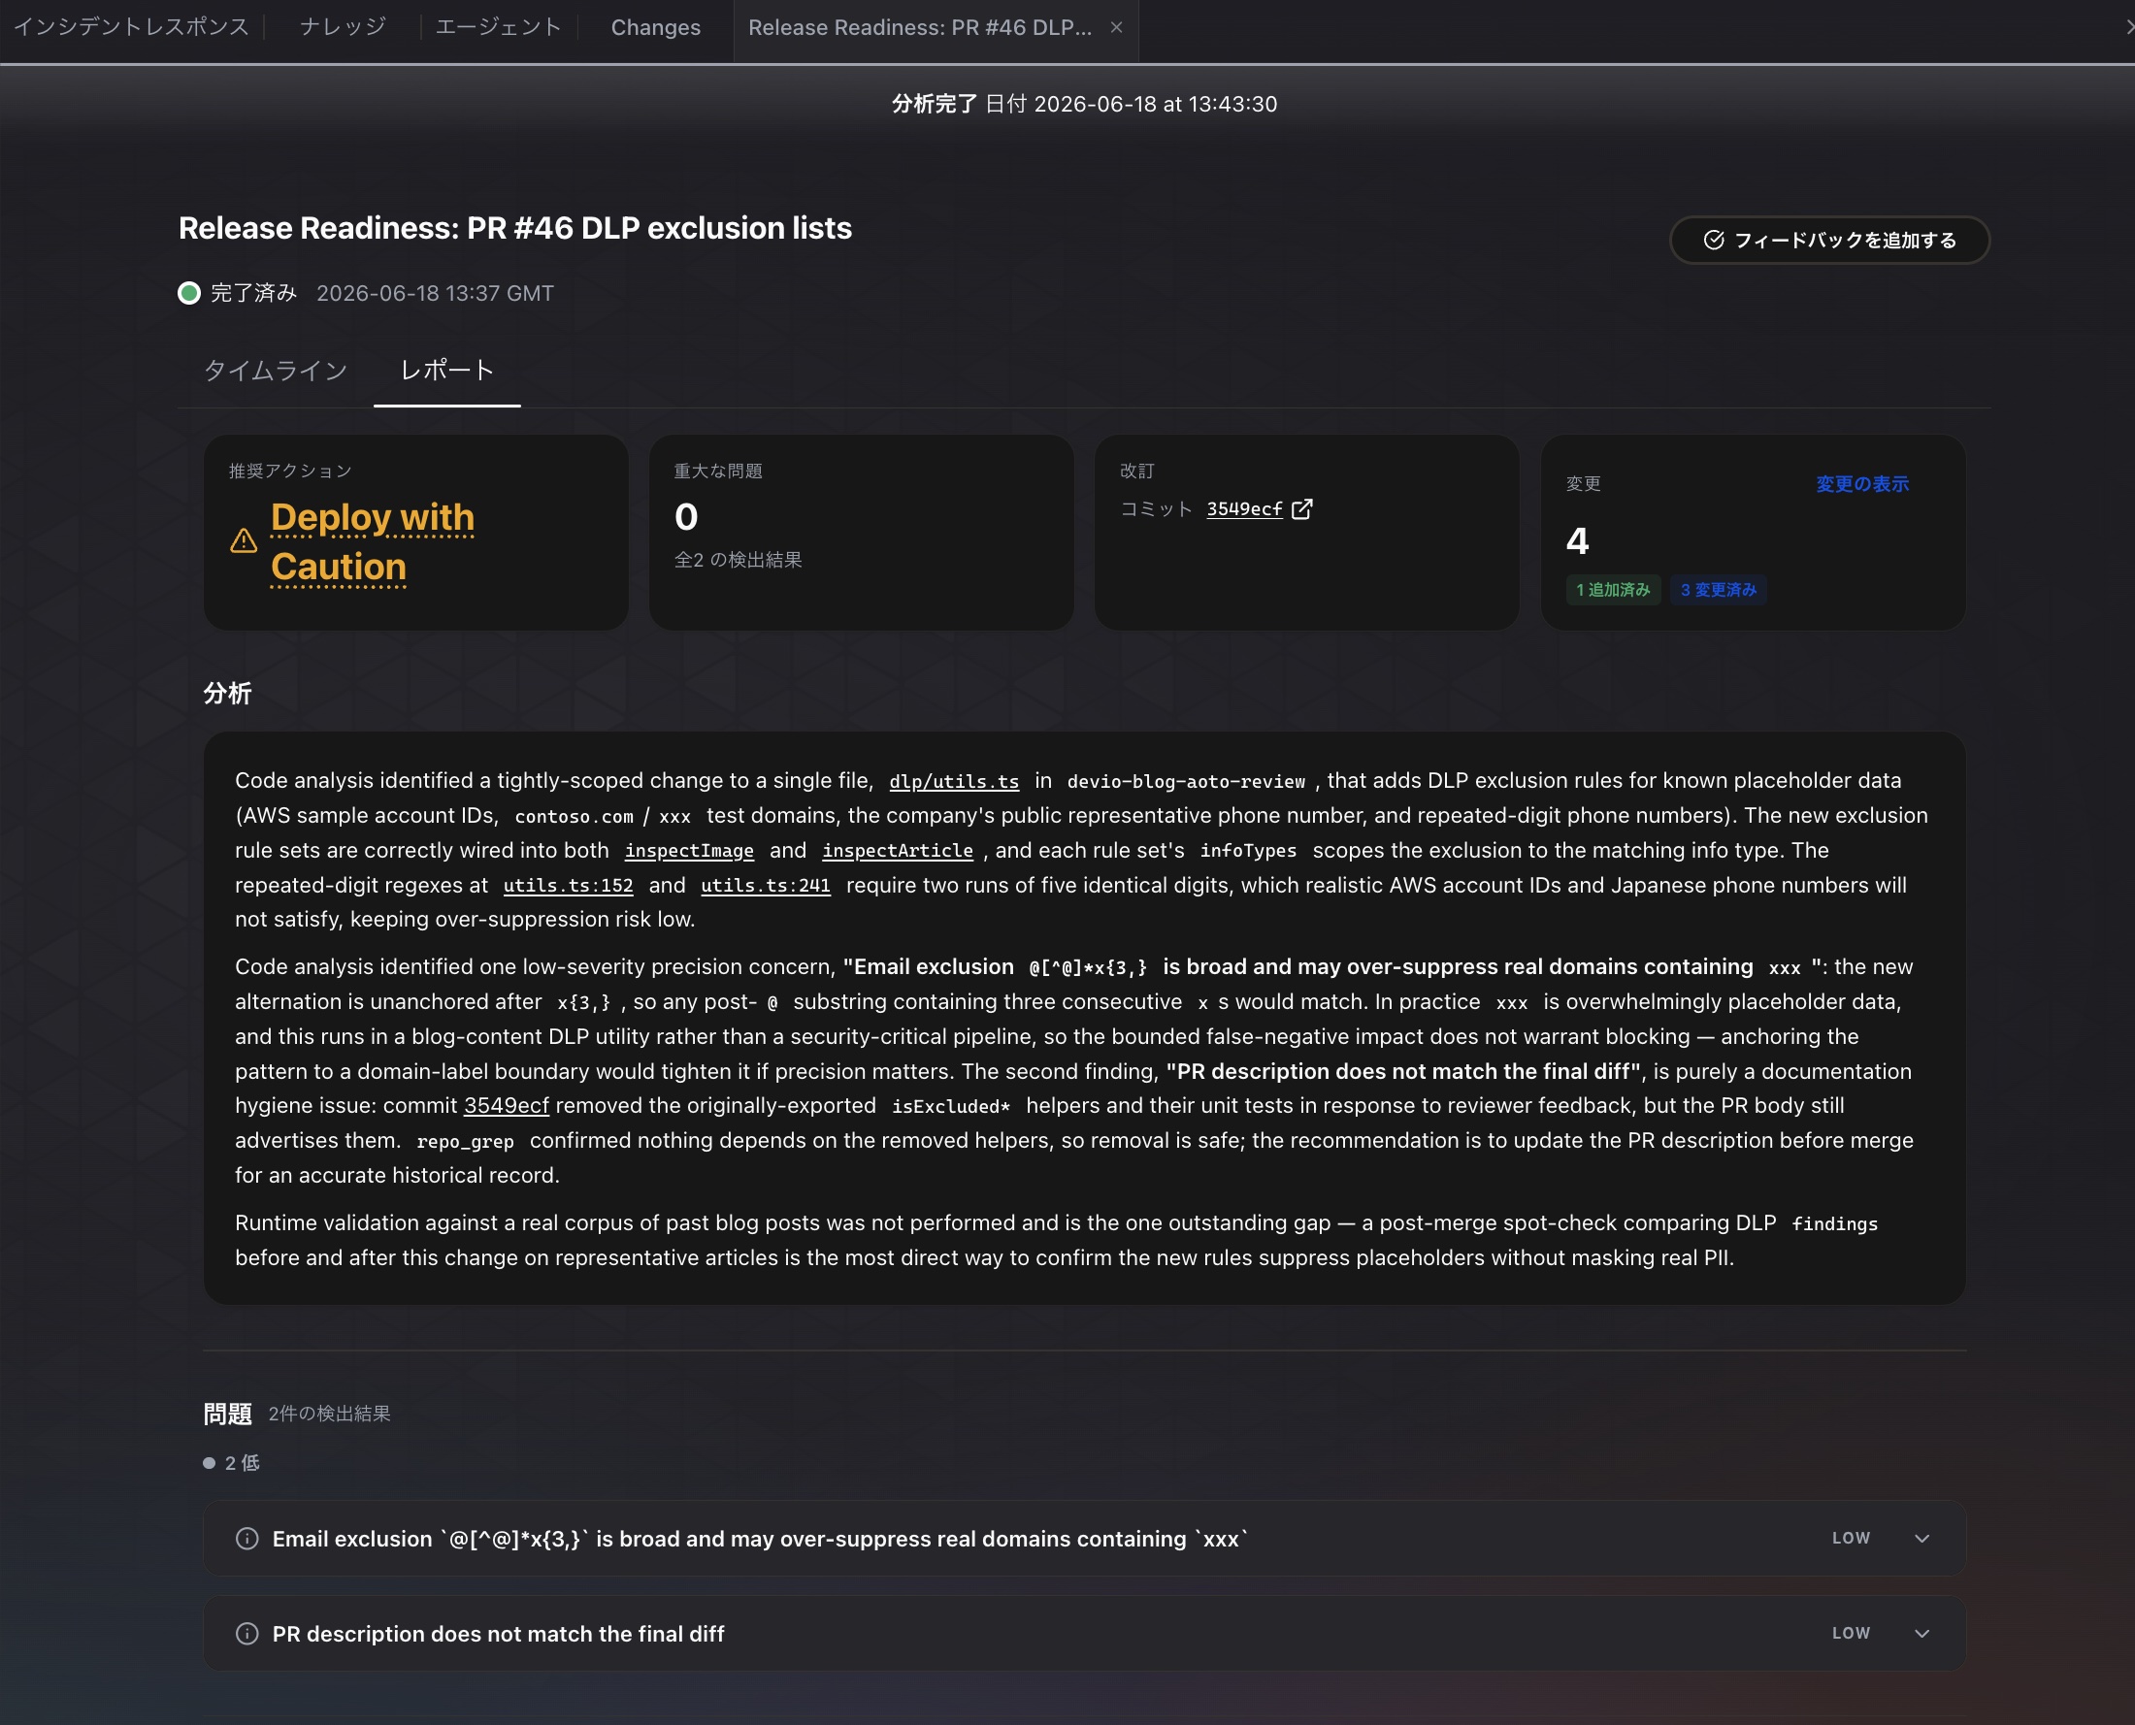Open the エージェント tab
This screenshot has height=1725, width=2135.
(498, 27)
